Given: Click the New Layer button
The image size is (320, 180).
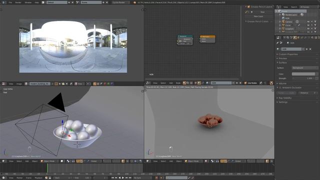Looking at the screenshot, I should coord(258,16).
